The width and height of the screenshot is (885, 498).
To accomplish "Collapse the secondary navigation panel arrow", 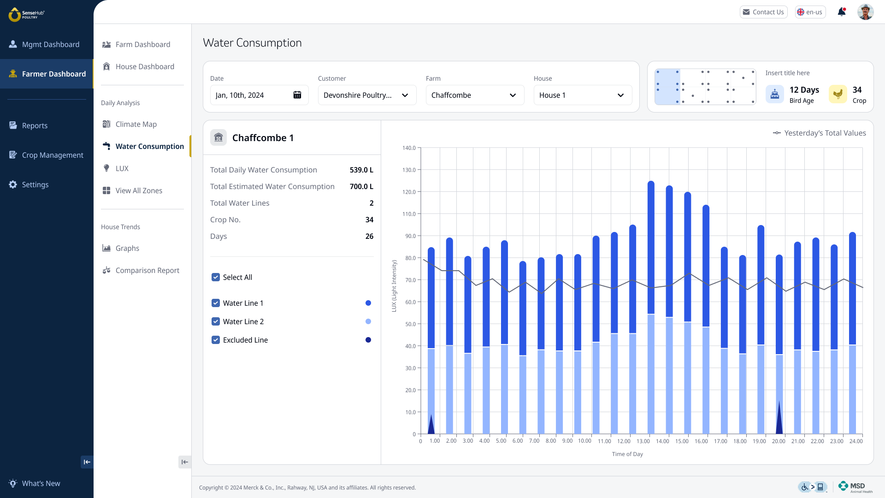I will coord(184,462).
